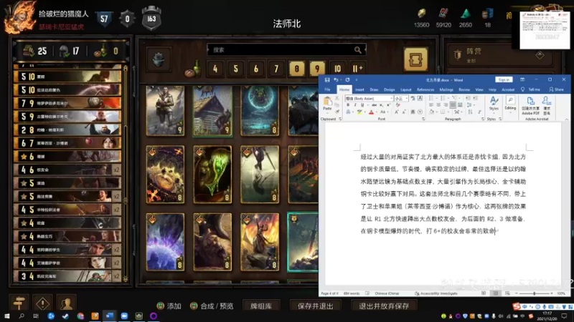This screenshot has width=574, height=322.
Task: Enable justify paragraph alignment in Word
Action: pyautogui.click(x=453, y=105)
